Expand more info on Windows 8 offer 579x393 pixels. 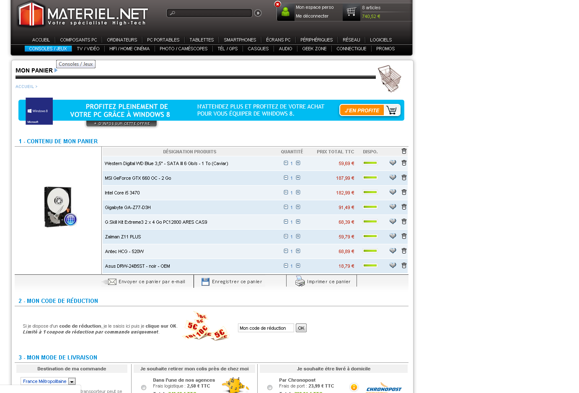tap(121, 124)
